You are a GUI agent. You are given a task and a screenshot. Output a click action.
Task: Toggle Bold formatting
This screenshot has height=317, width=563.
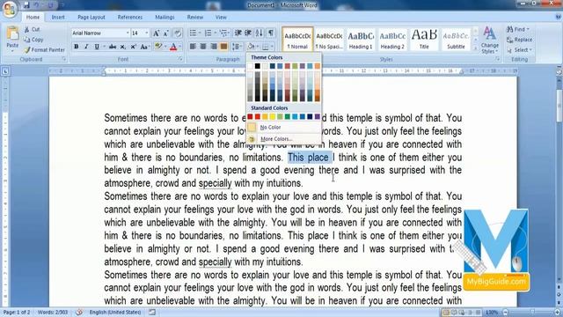tap(77, 47)
